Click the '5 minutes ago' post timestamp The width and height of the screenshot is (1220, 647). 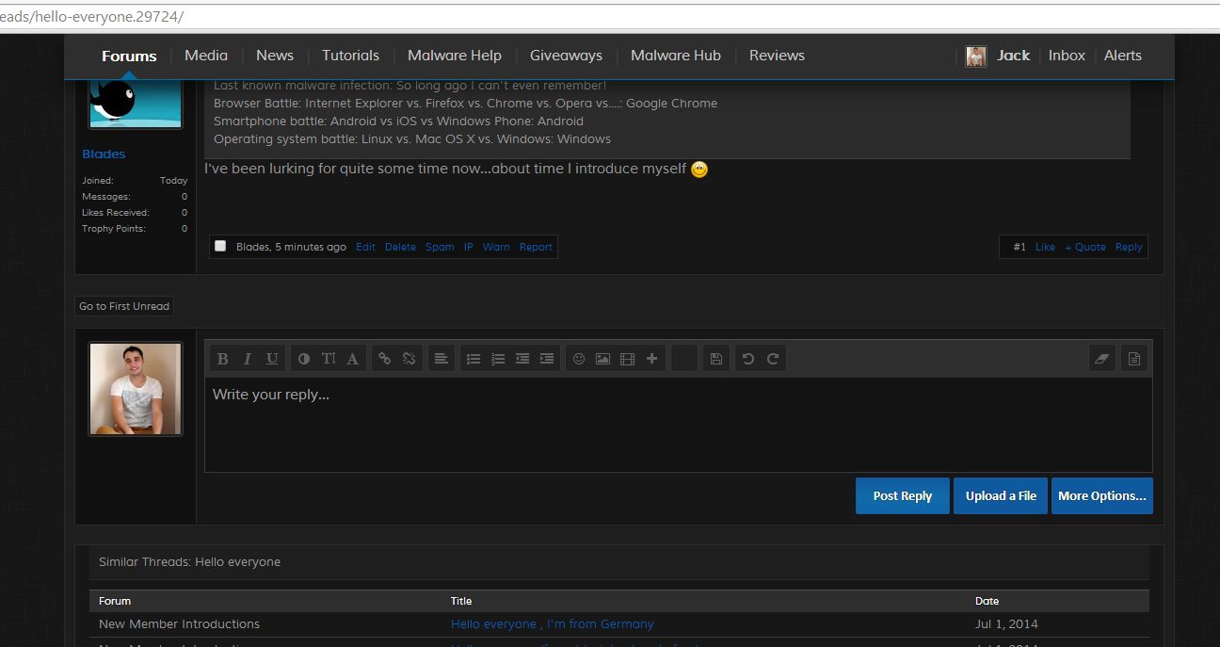coord(311,247)
